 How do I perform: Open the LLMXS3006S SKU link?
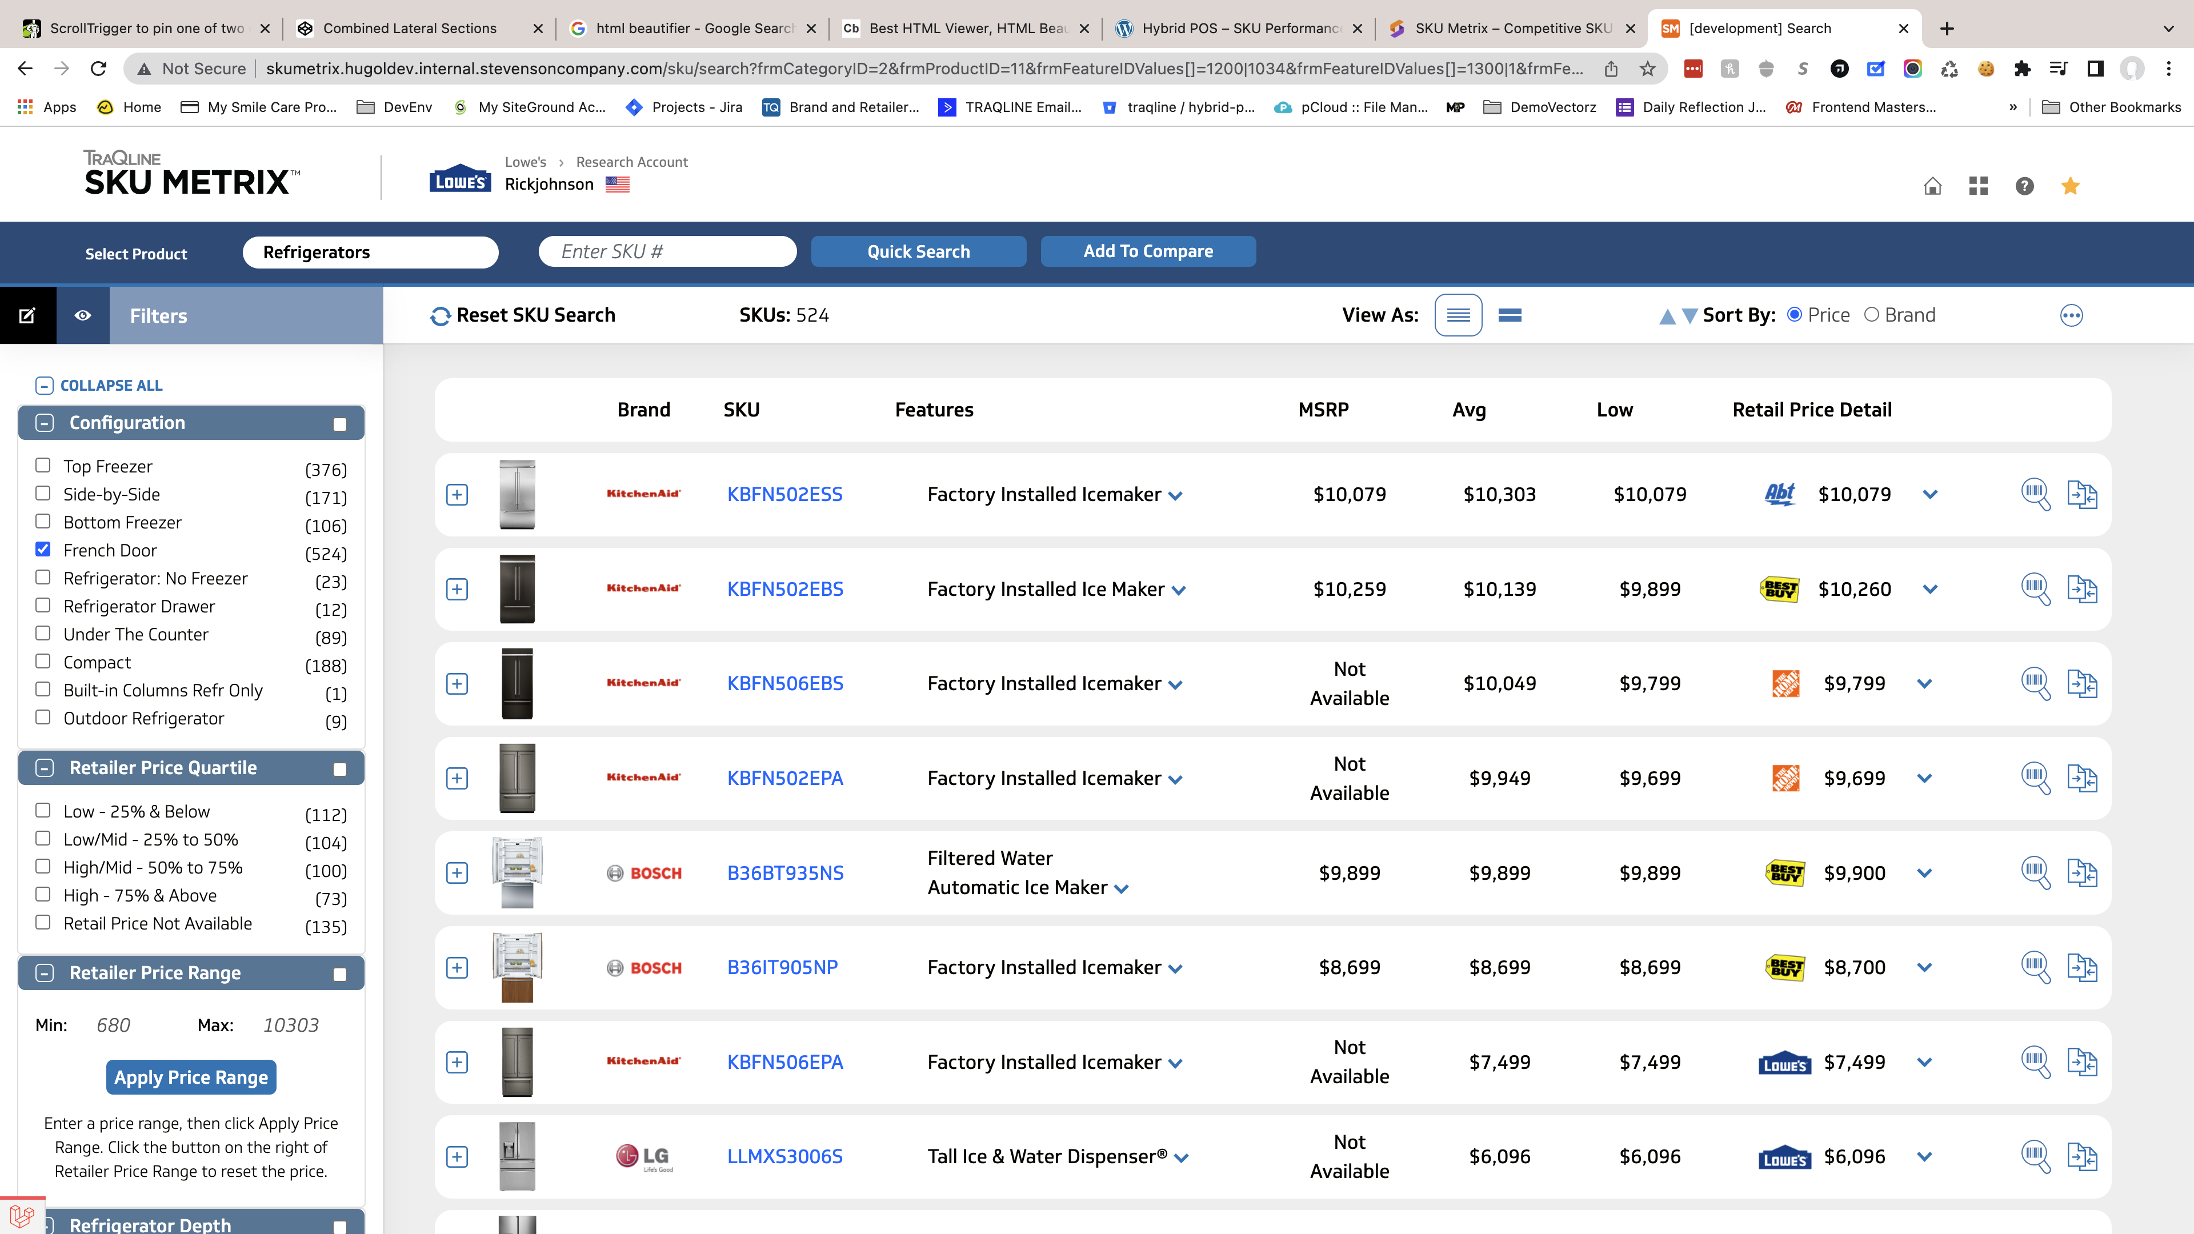pos(784,1156)
